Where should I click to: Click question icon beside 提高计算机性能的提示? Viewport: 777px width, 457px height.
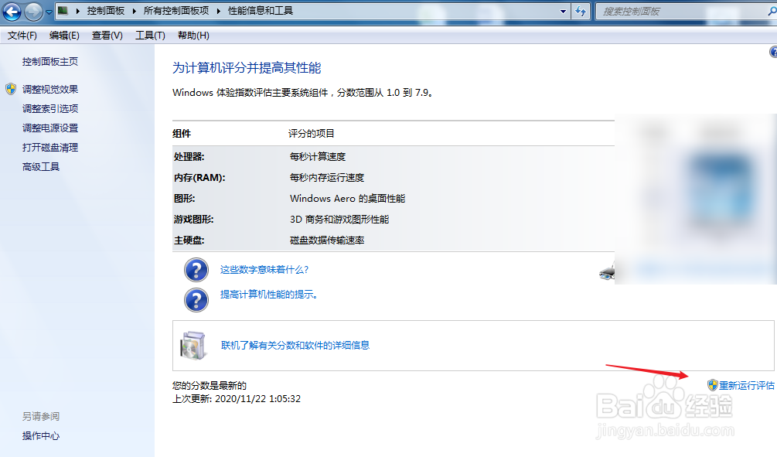click(x=196, y=300)
